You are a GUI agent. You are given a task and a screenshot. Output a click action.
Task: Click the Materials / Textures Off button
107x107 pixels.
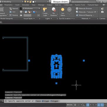point(86,12)
